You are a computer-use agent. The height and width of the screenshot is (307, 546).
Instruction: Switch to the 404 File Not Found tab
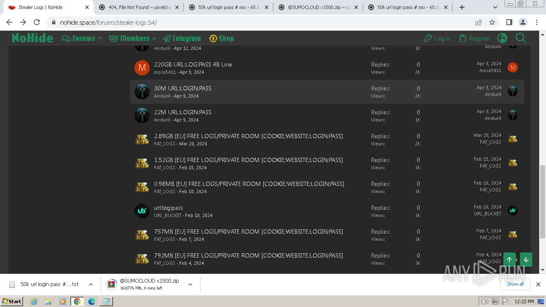click(x=139, y=7)
